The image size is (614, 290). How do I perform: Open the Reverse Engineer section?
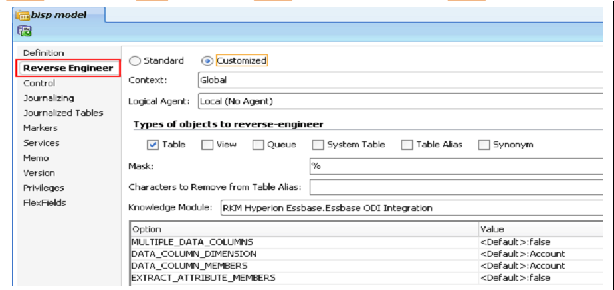(68, 68)
